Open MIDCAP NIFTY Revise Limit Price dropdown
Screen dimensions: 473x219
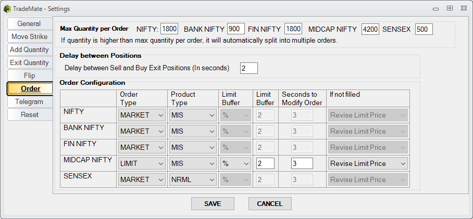(368, 163)
